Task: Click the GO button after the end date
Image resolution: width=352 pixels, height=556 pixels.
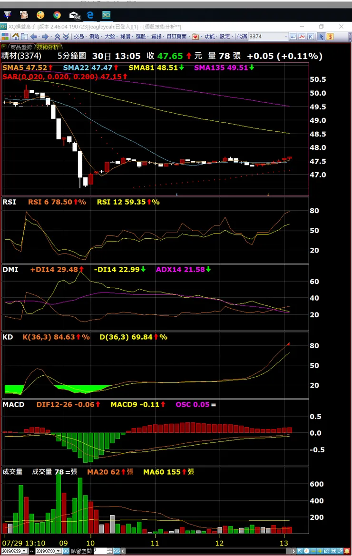Action: tap(66, 551)
